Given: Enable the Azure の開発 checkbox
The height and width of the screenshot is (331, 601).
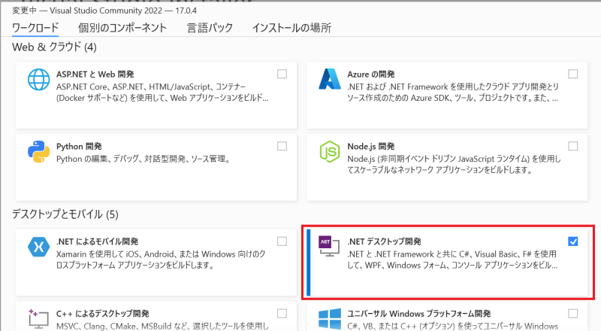Looking at the screenshot, I should (573, 74).
